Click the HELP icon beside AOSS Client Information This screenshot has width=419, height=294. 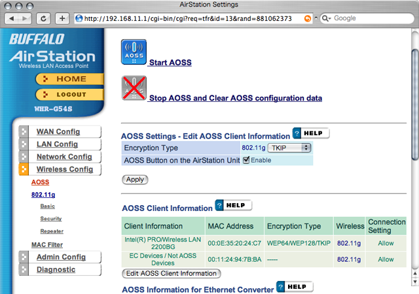pyautogui.click(x=234, y=205)
